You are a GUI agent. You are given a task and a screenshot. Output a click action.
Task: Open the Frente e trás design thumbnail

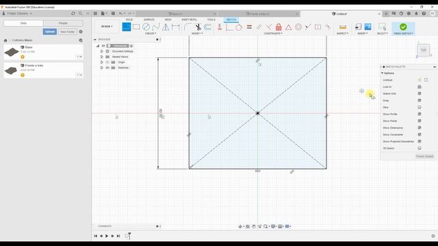pos(11,70)
